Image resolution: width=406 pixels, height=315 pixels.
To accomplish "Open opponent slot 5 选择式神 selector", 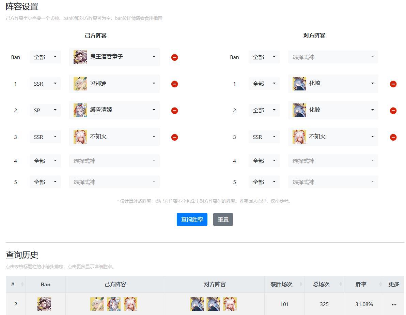I will coord(333,182).
